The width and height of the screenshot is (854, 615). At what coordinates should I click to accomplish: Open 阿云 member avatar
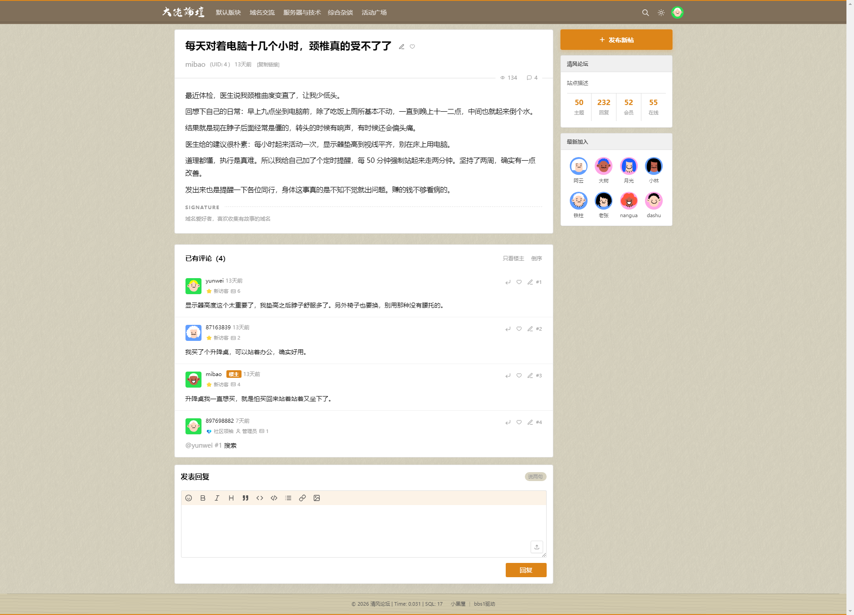click(x=579, y=166)
